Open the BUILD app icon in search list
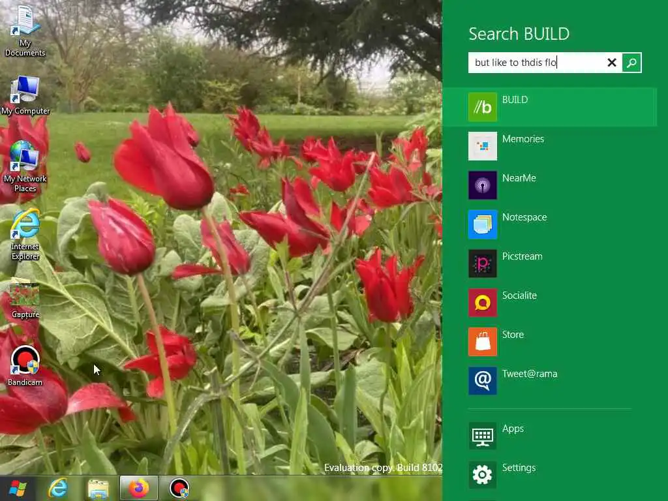 coord(482,107)
